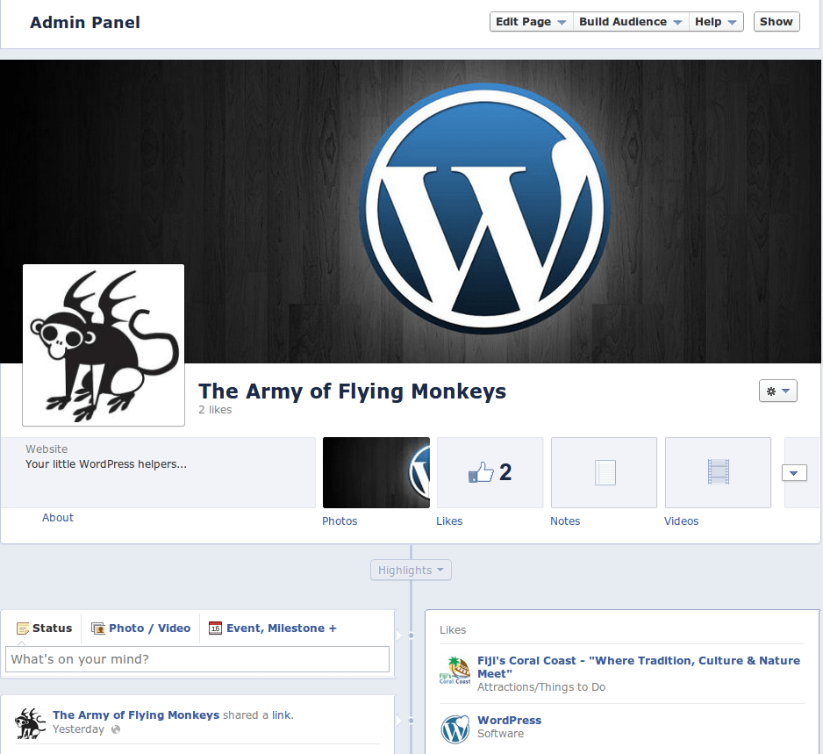The width and height of the screenshot is (823, 754).
Task: Open the About link
Action: (x=58, y=517)
